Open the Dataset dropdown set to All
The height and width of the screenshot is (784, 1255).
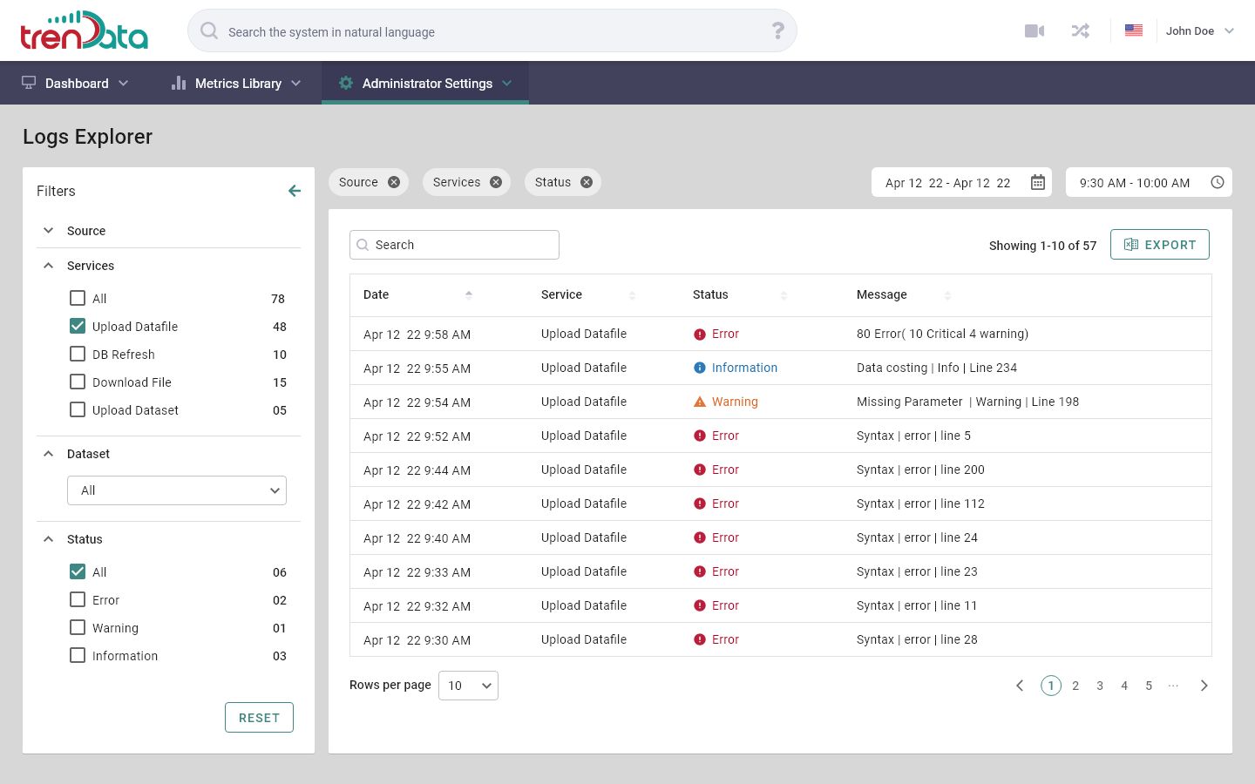pyautogui.click(x=177, y=490)
